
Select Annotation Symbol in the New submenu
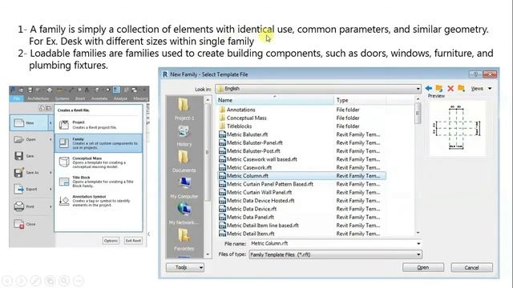(99, 201)
